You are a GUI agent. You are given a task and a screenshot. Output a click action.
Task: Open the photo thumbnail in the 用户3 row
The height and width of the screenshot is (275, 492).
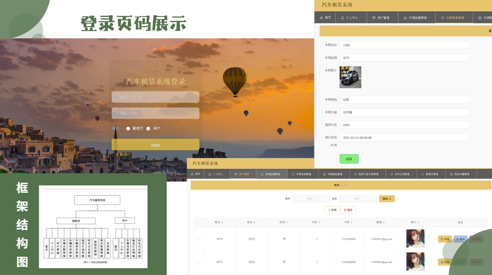click(x=415, y=262)
